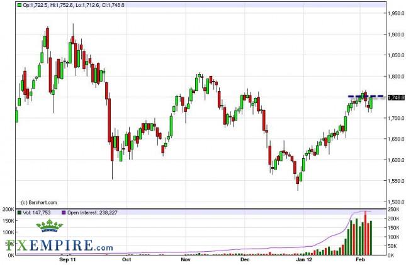Click the green Vol legend square
Viewport: 406px width, 265px height.
(x=20, y=212)
